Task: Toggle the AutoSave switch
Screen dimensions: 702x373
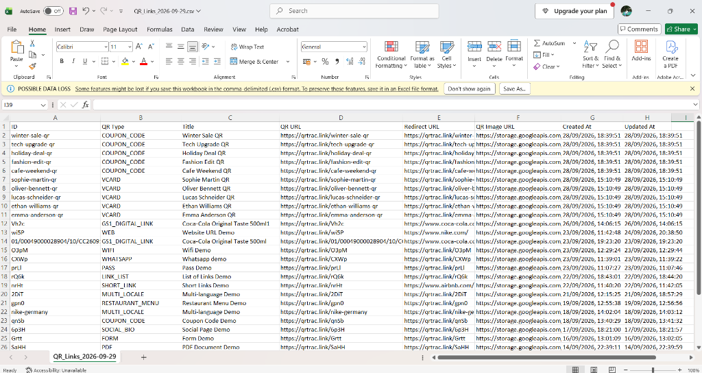Action: click(53, 11)
